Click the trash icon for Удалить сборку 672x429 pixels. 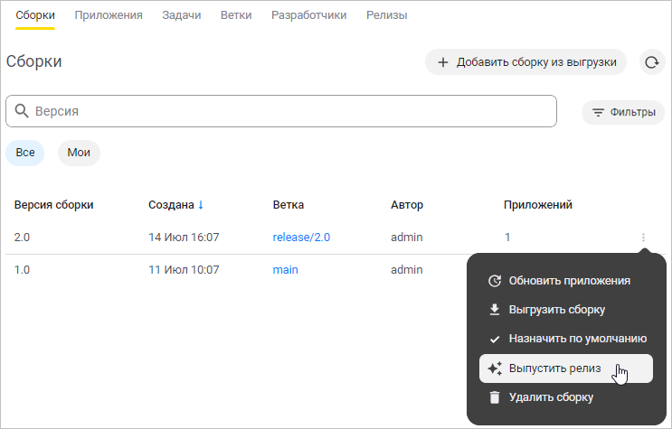coord(494,397)
